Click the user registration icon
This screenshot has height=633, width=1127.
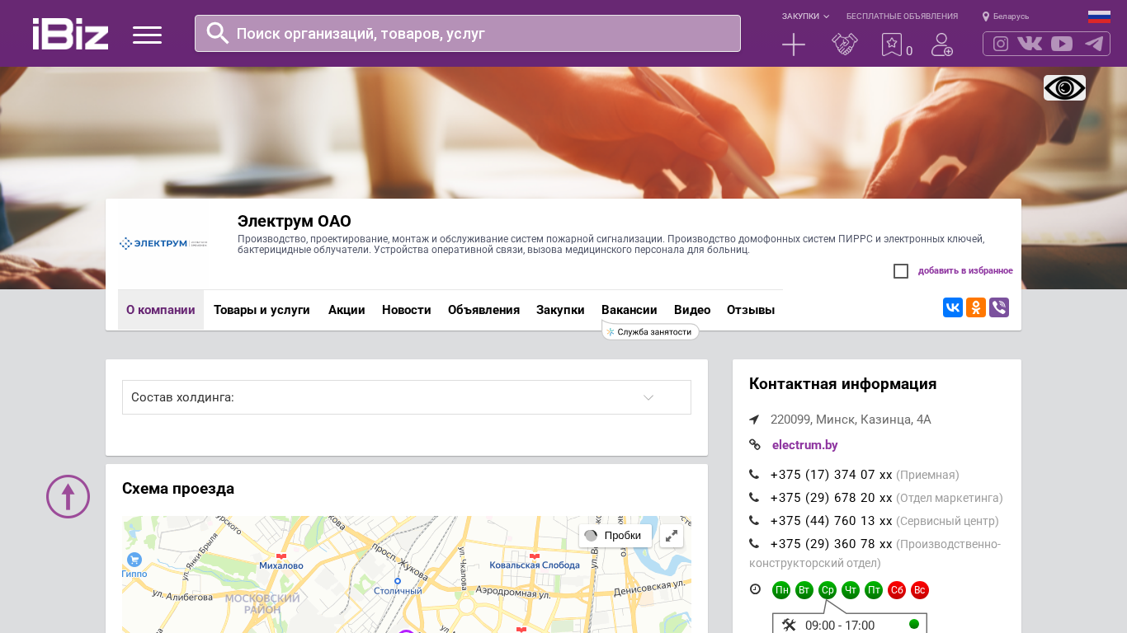pos(941,45)
